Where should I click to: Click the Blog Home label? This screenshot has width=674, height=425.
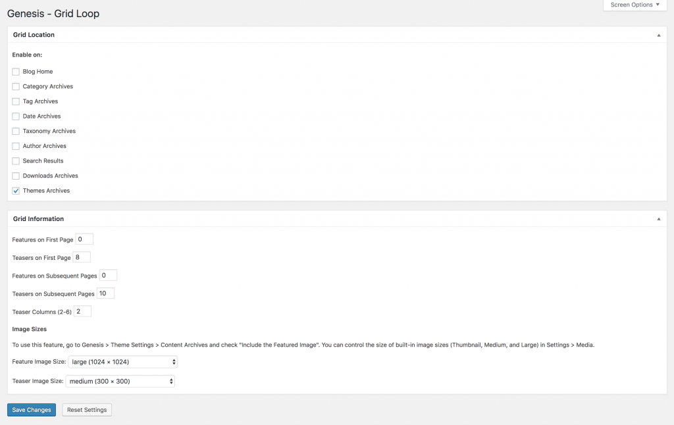click(x=38, y=72)
